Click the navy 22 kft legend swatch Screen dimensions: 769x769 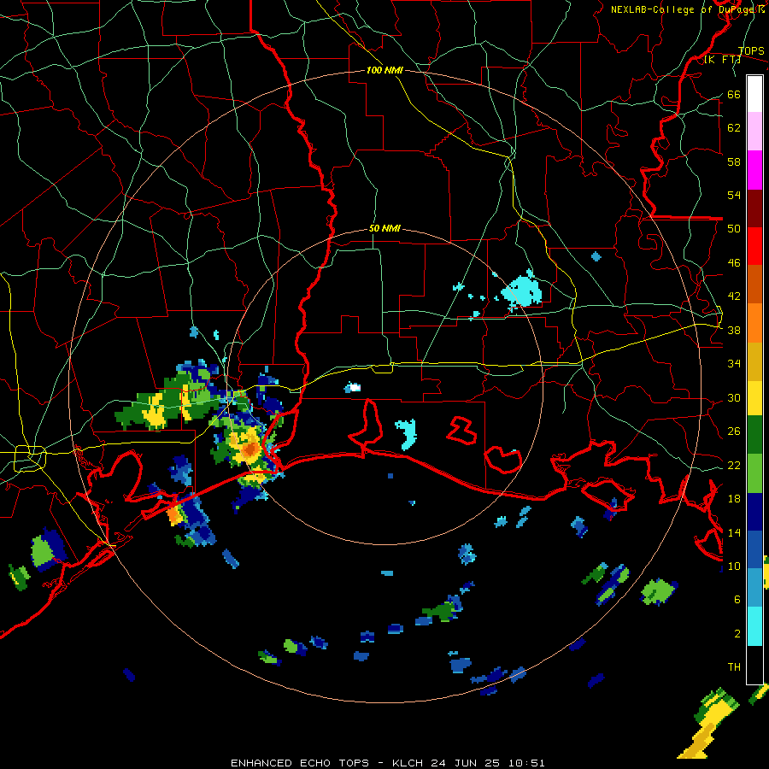pos(754,512)
